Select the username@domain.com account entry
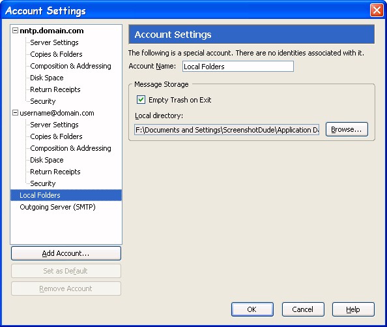 [57, 113]
